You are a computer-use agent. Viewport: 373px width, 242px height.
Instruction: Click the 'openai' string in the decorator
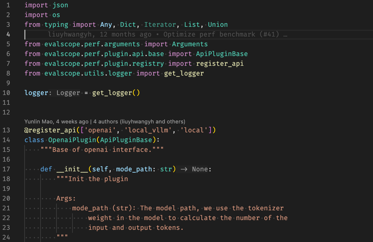[100, 130]
